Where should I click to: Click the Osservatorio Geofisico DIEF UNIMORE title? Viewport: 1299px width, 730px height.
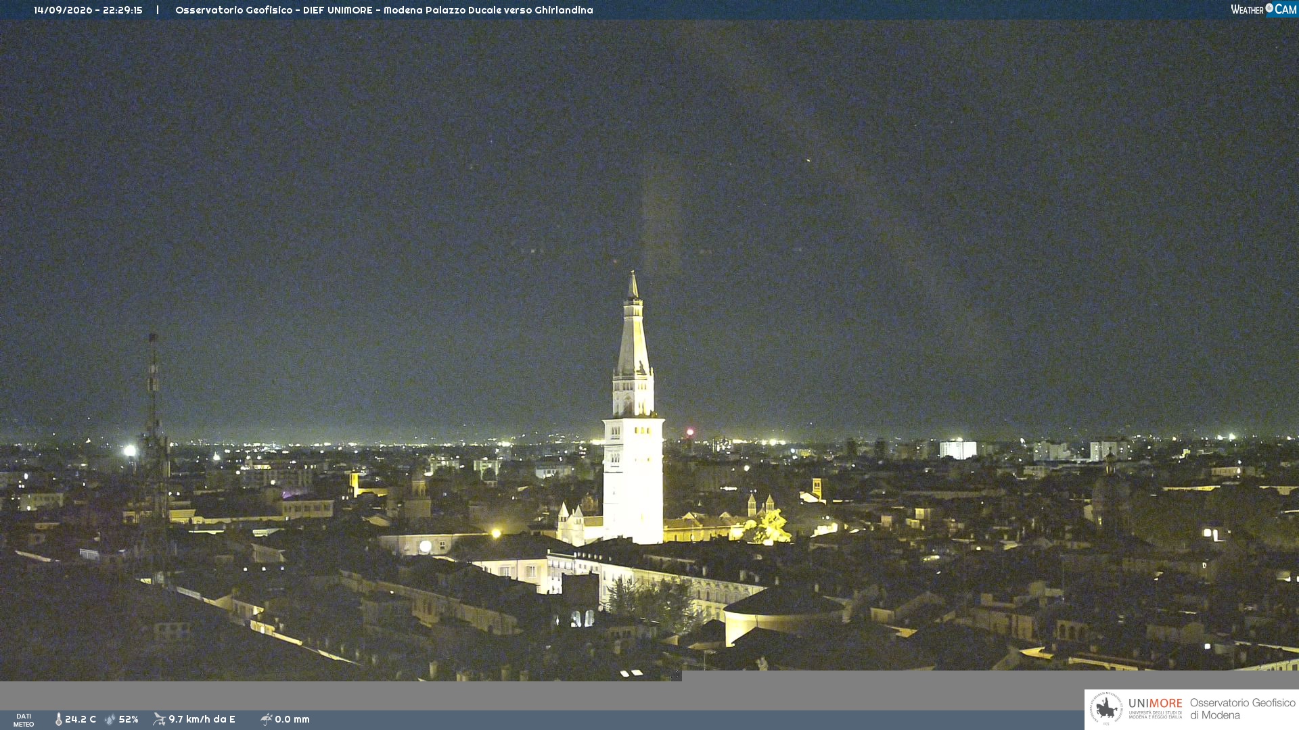coord(384,10)
